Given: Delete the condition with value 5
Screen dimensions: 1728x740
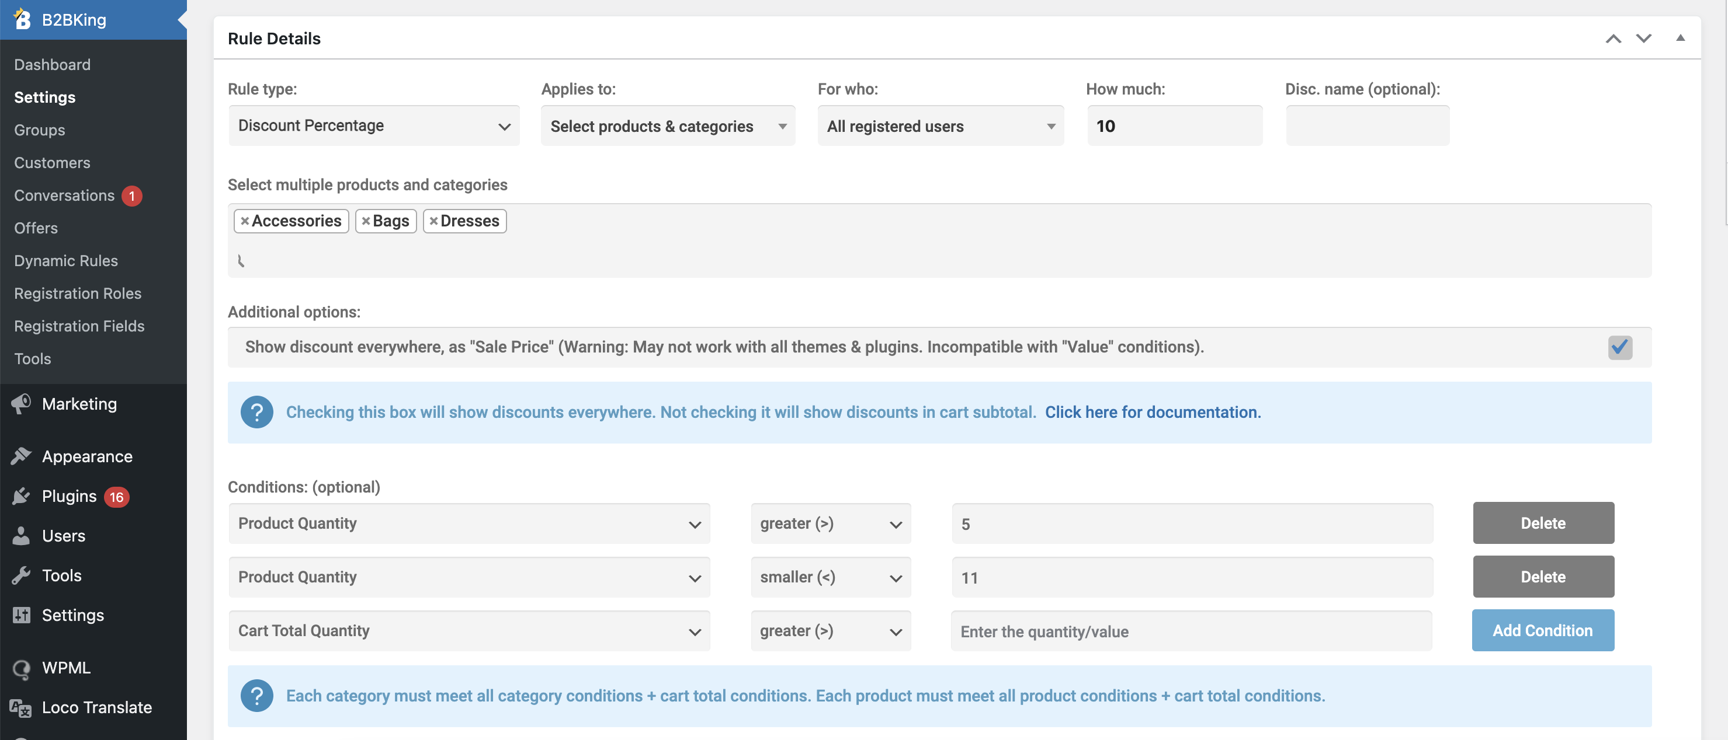Looking at the screenshot, I should pos(1543,523).
